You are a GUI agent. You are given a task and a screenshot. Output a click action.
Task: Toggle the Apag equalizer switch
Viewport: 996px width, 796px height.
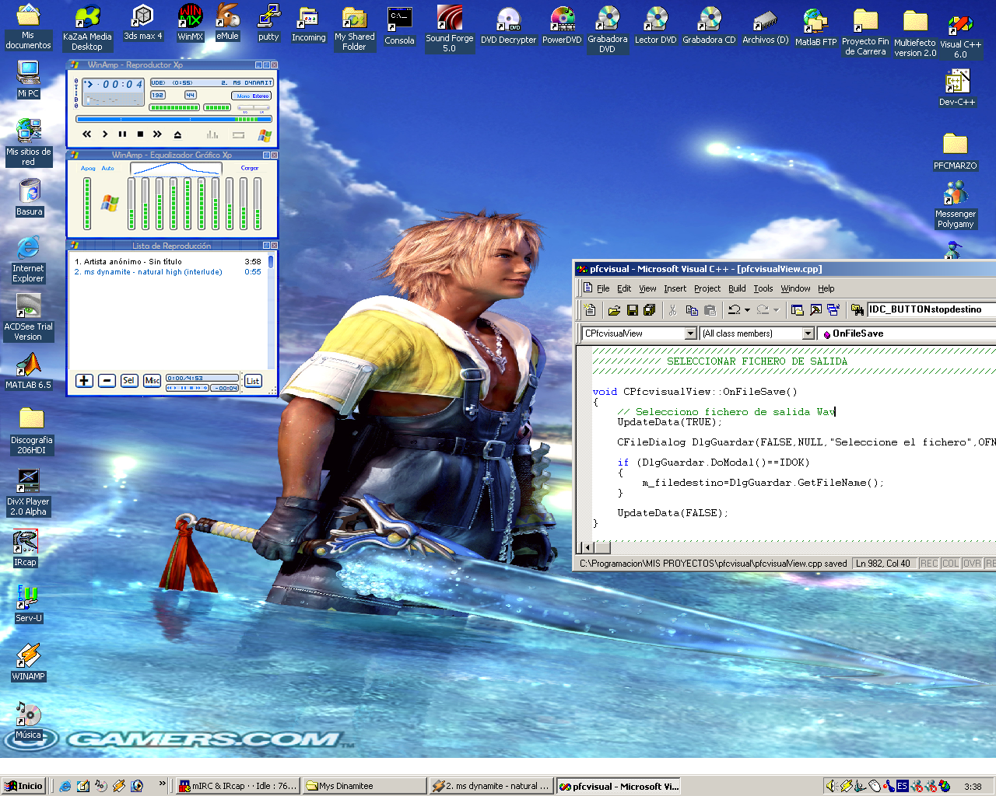pyautogui.click(x=88, y=168)
